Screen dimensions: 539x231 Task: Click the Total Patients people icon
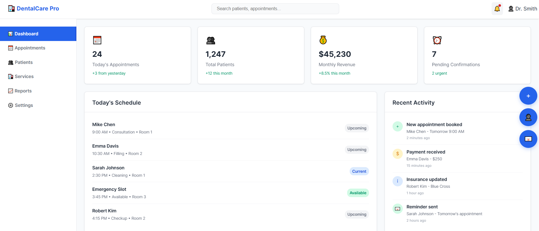tap(211, 40)
